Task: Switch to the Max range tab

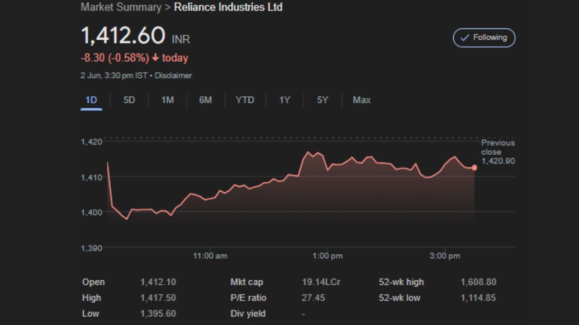Action: [361, 100]
